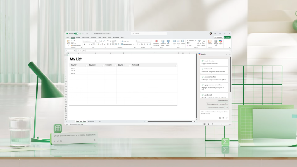Click the Format Painter icon
The image size is (297, 167).
coord(72,45)
